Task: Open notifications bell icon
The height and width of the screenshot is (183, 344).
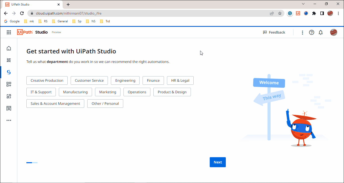Action: click(321, 32)
